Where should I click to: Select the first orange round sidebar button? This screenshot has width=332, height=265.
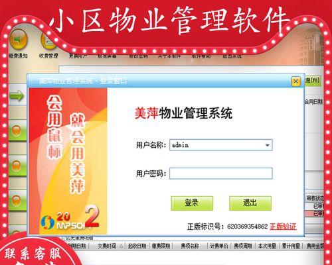(x=17, y=131)
